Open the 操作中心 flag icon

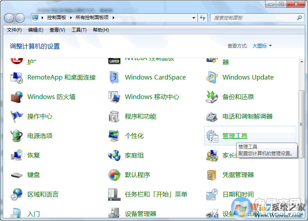click(x=17, y=116)
